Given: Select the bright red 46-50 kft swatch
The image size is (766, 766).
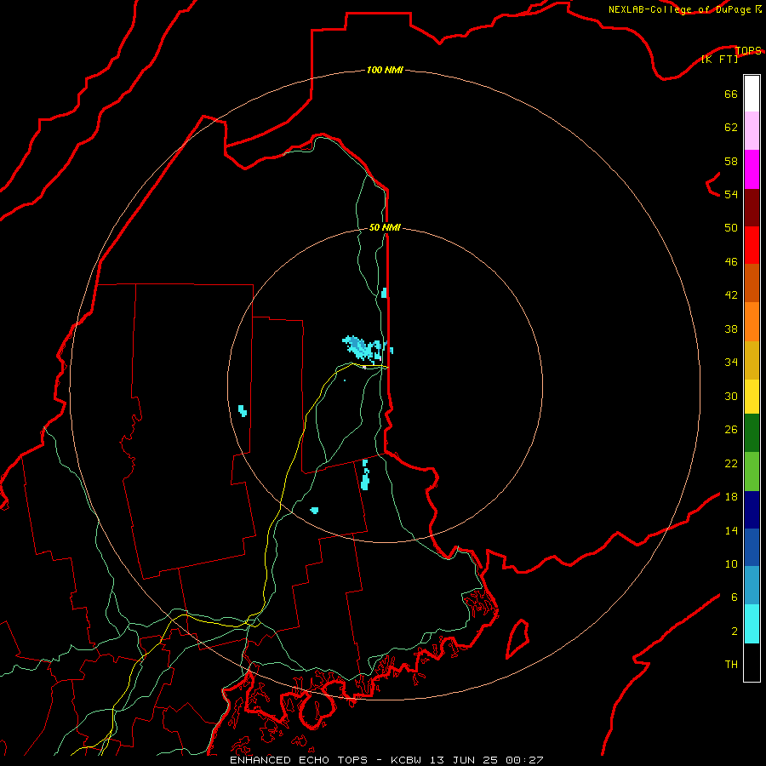Looking at the screenshot, I should tap(752, 245).
